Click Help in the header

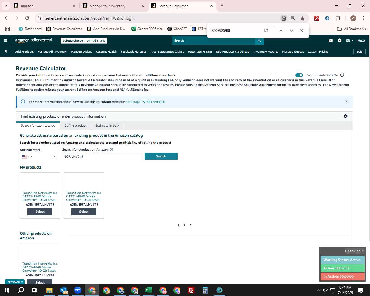click(x=361, y=40)
